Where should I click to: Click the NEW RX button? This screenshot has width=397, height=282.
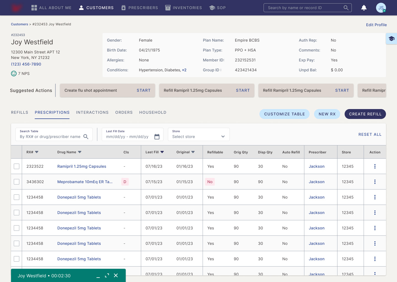[327, 114]
